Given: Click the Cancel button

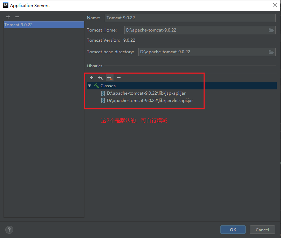Looking at the screenshot, I should pos(262,230).
